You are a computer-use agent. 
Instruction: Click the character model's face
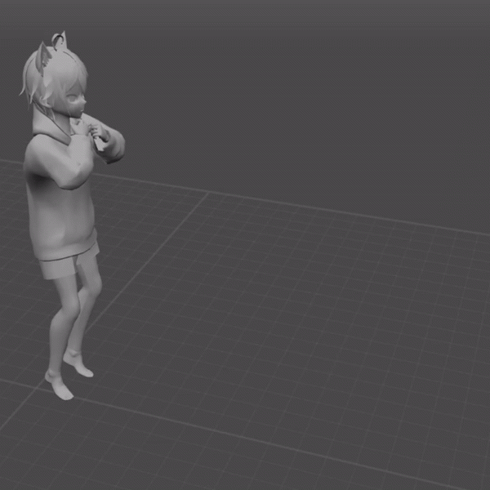(74, 103)
